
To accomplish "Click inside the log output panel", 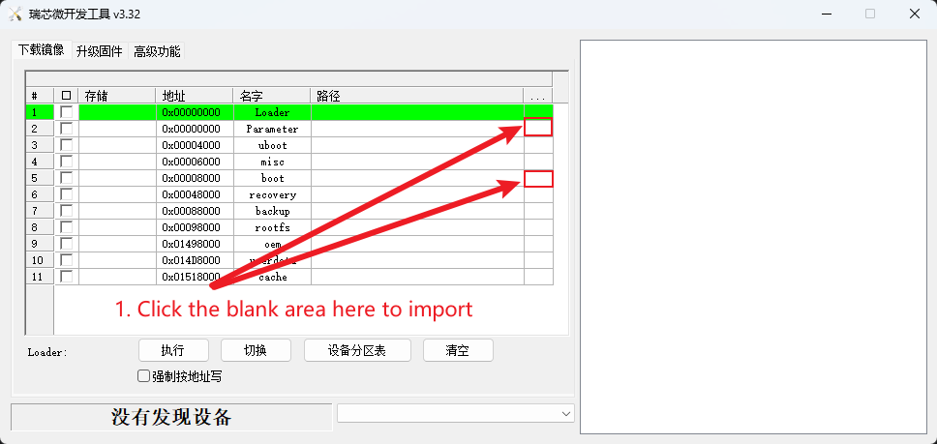I will [x=753, y=237].
